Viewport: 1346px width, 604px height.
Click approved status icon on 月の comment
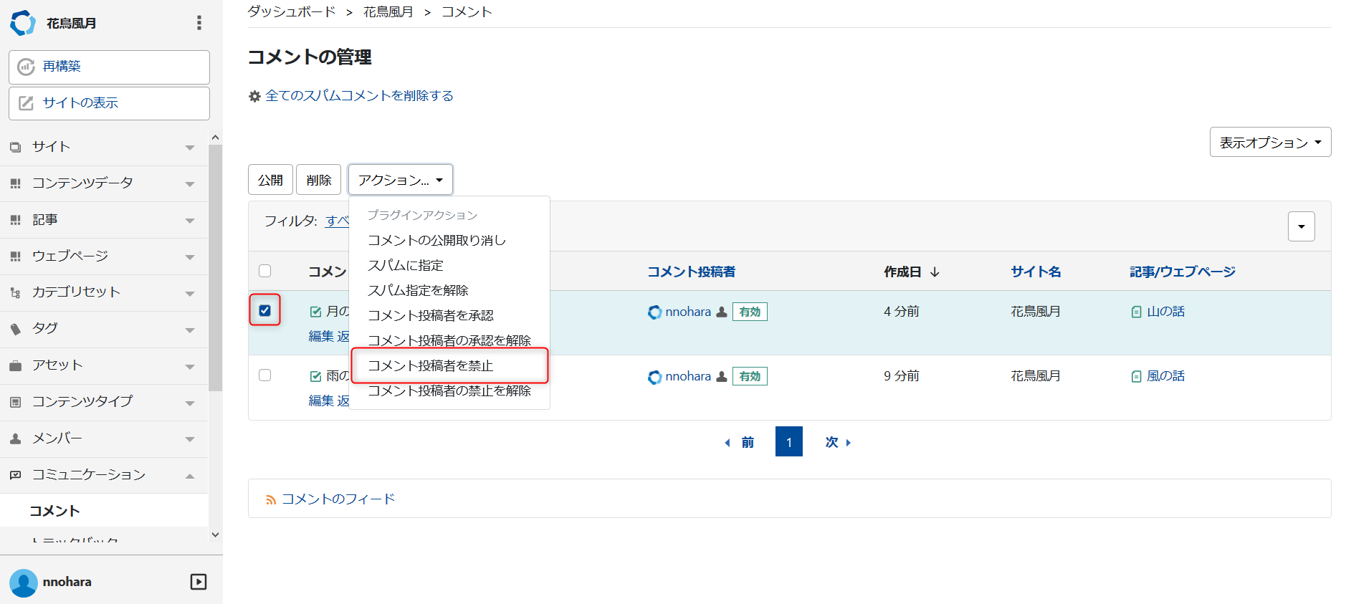tap(315, 312)
